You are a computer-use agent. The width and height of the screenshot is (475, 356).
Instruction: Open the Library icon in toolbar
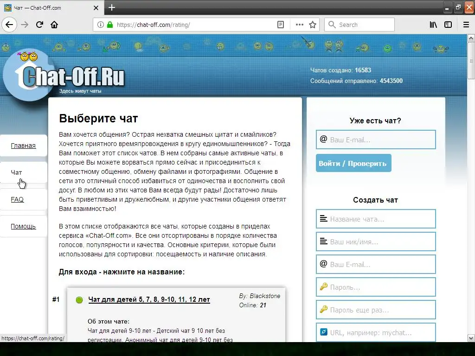(x=433, y=25)
